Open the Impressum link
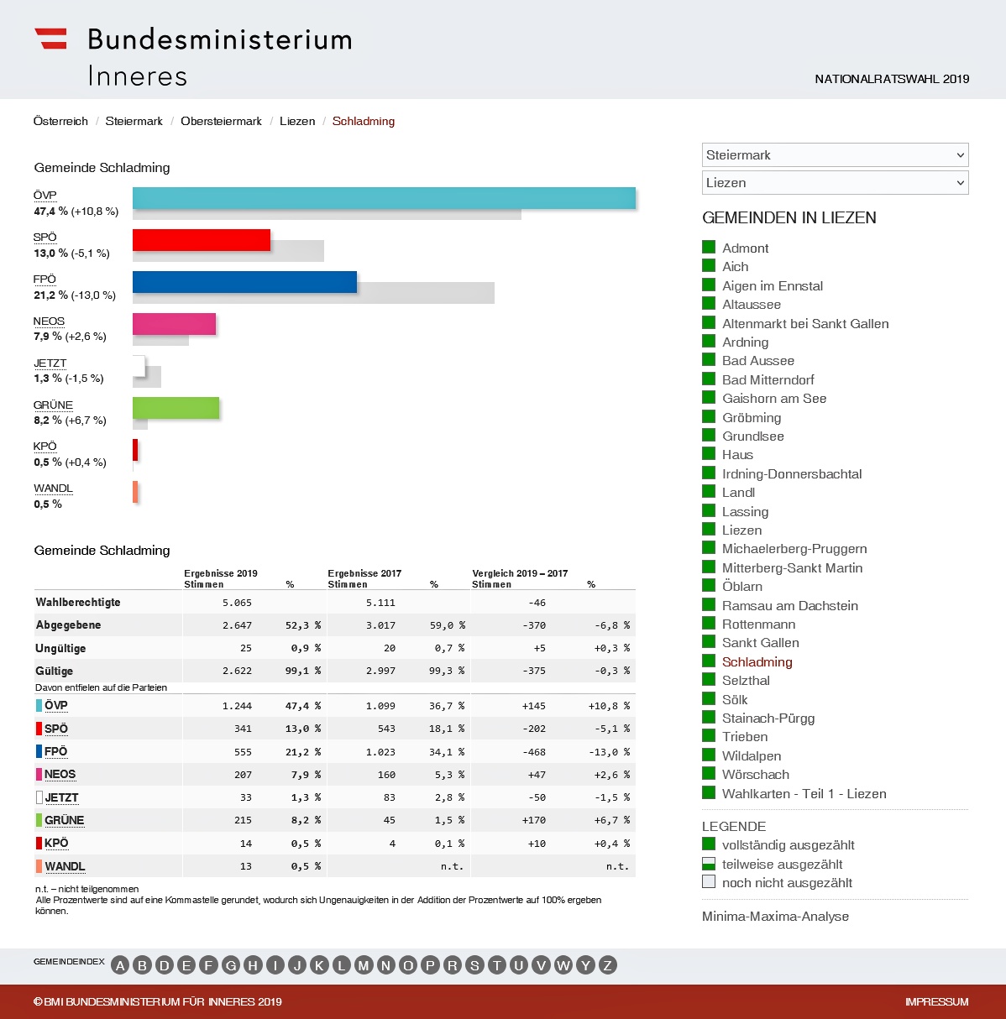 pyautogui.click(x=936, y=1002)
